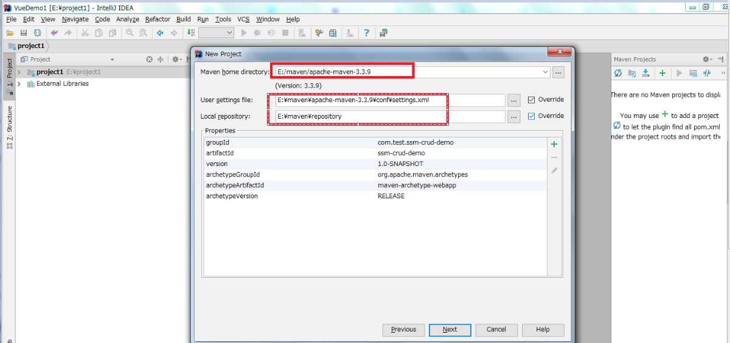
Task: Open Project panel gear settings menu
Action: 176,60
